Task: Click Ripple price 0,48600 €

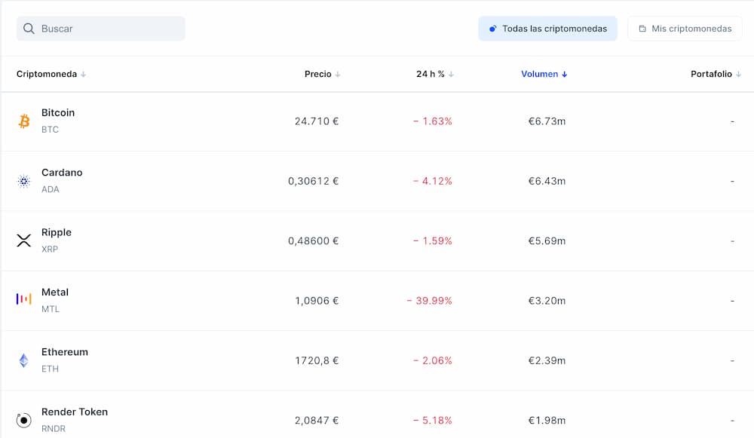Action: 314,241
